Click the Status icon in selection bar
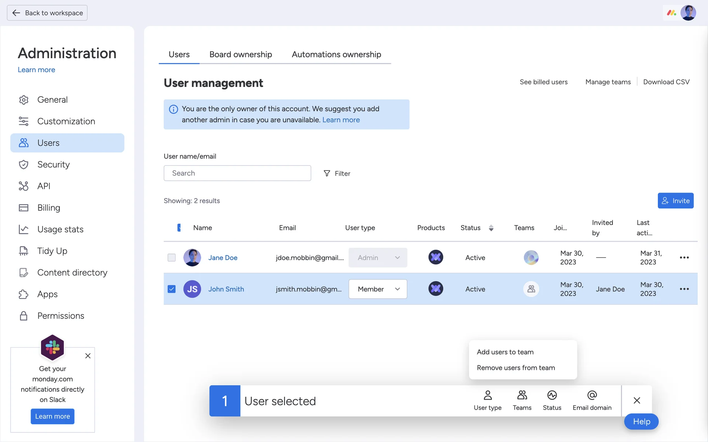Screen dimensions: 708x442 552,400
